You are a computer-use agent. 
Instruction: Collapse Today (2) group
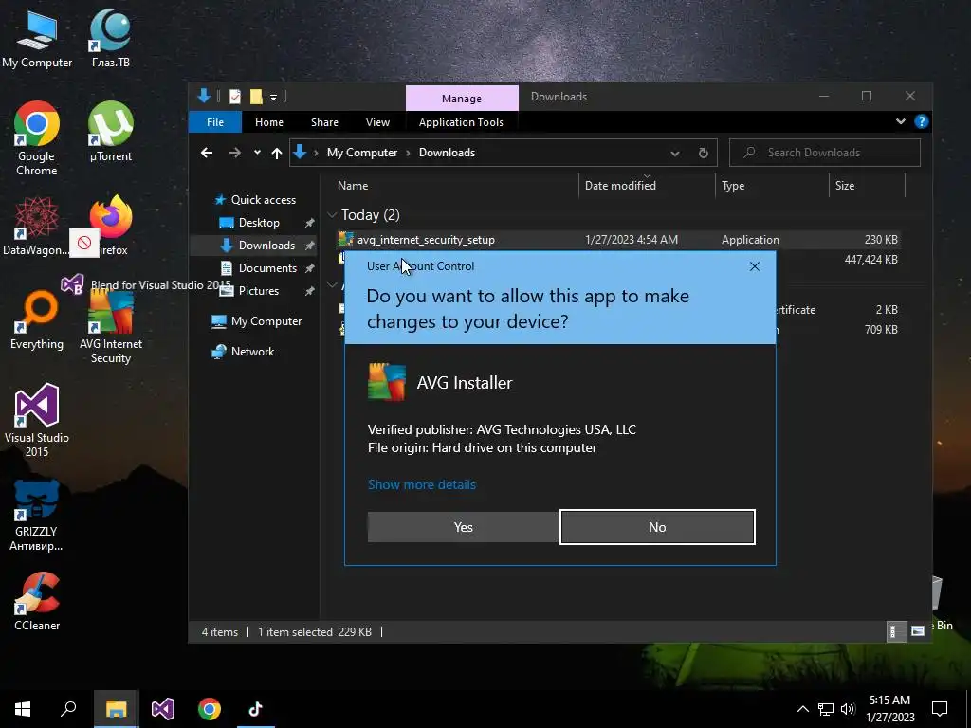333,215
